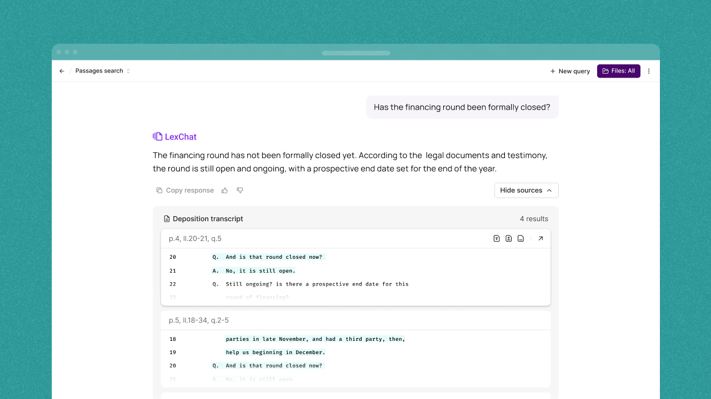Give the response a thumbs up

pyautogui.click(x=224, y=190)
